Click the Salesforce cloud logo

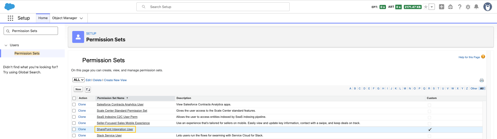(10, 7)
